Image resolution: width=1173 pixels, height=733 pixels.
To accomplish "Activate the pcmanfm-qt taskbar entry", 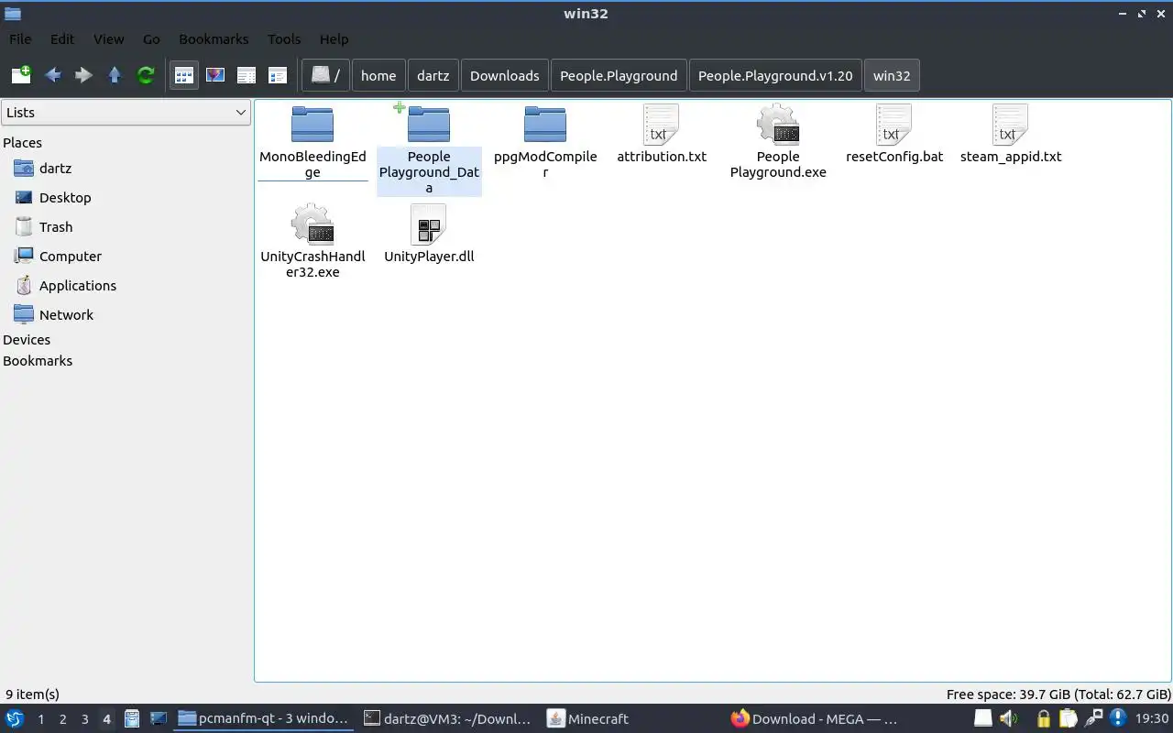I will tap(264, 719).
